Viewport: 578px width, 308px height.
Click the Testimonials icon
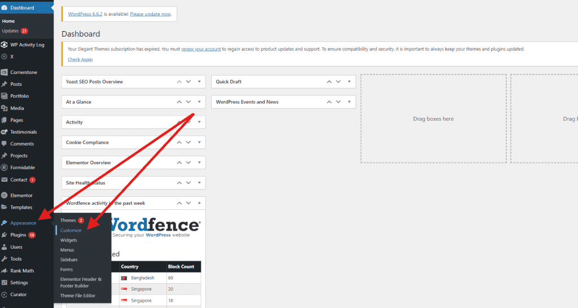coord(4,132)
